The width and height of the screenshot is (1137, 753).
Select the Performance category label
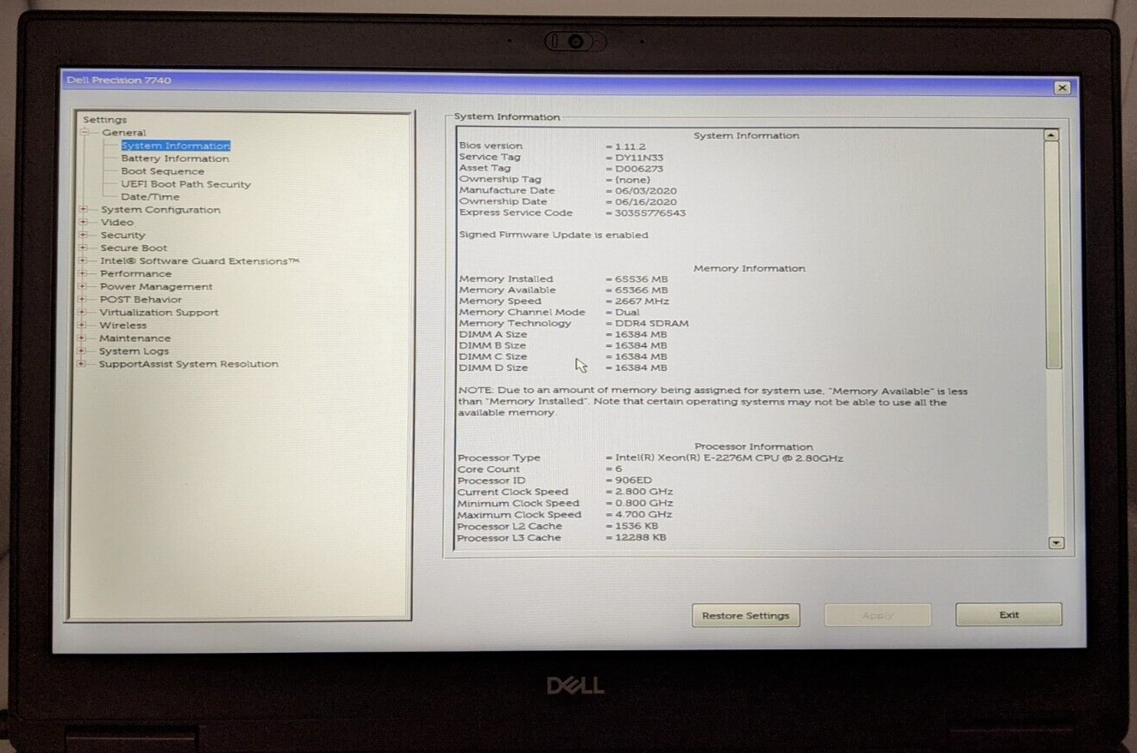[x=135, y=274]
